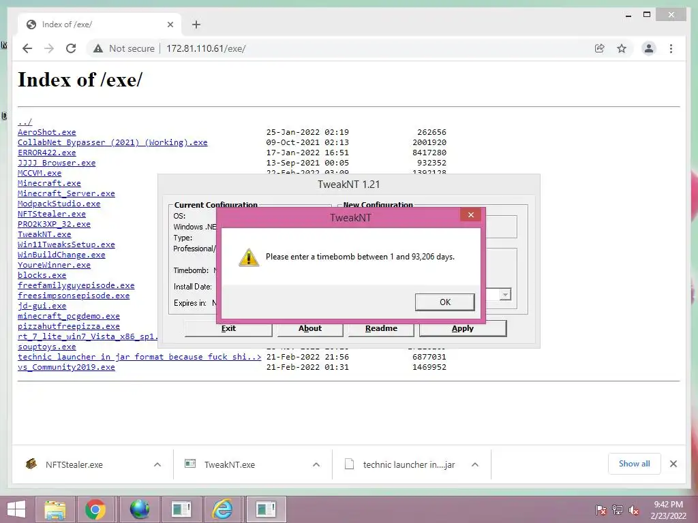This screenshot has width=698, height=523.
Task: Open a new browser tab
Action: click(196, 25)
